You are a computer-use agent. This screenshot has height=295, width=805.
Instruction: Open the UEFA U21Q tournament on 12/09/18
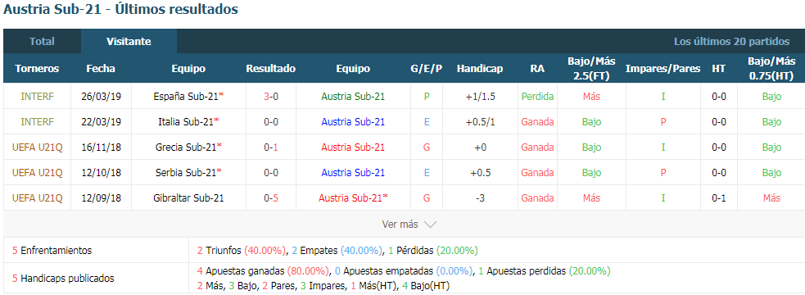[x=37, y=198]
